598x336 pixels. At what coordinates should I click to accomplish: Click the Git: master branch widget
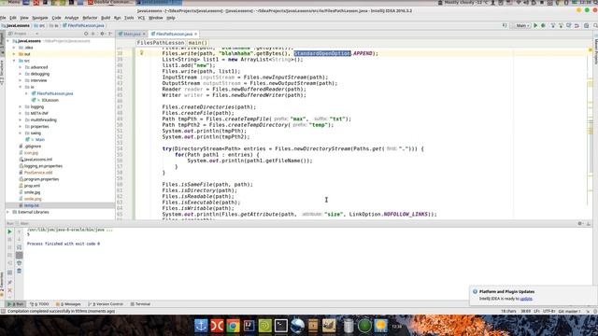tap(569, 311)
